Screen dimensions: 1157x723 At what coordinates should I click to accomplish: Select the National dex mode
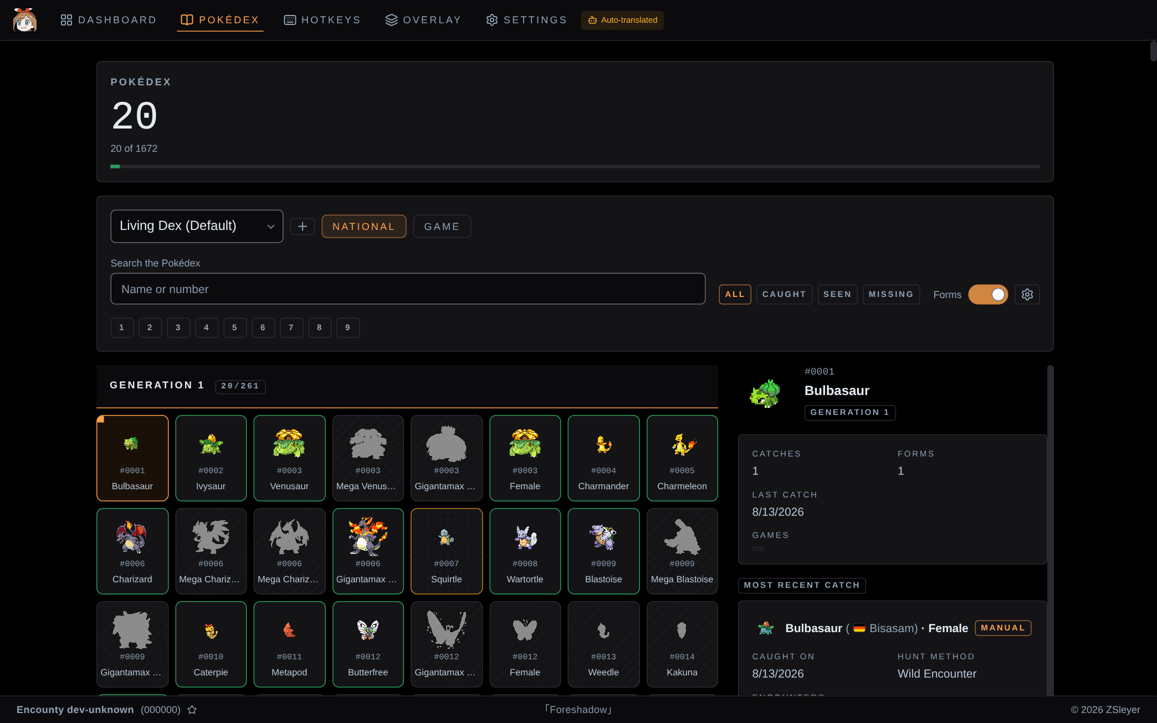point(364,226)
